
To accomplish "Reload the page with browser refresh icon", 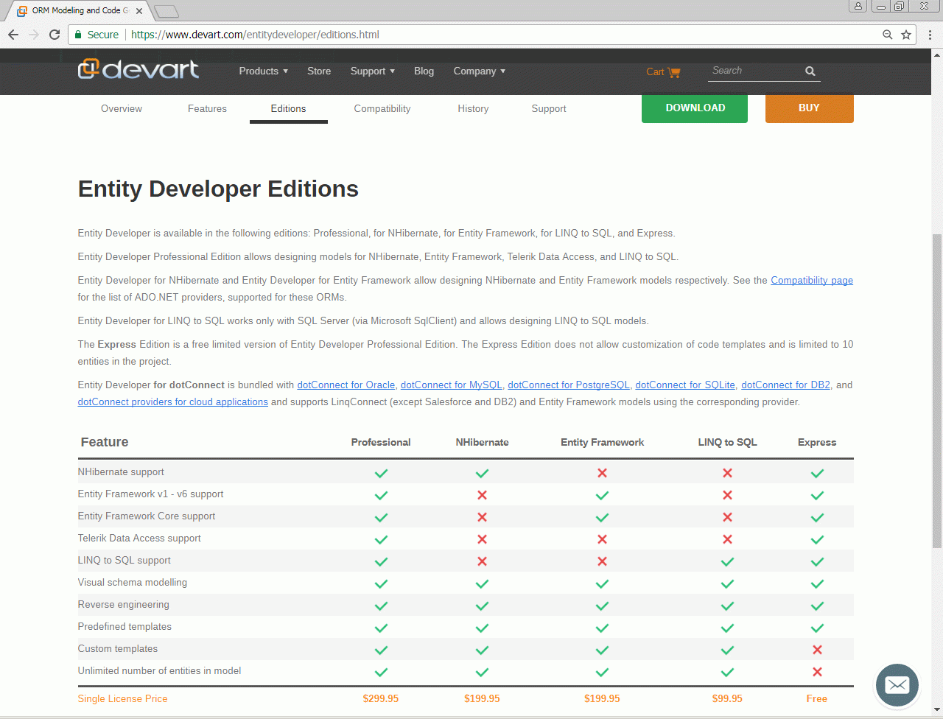I will click(55, 35).
